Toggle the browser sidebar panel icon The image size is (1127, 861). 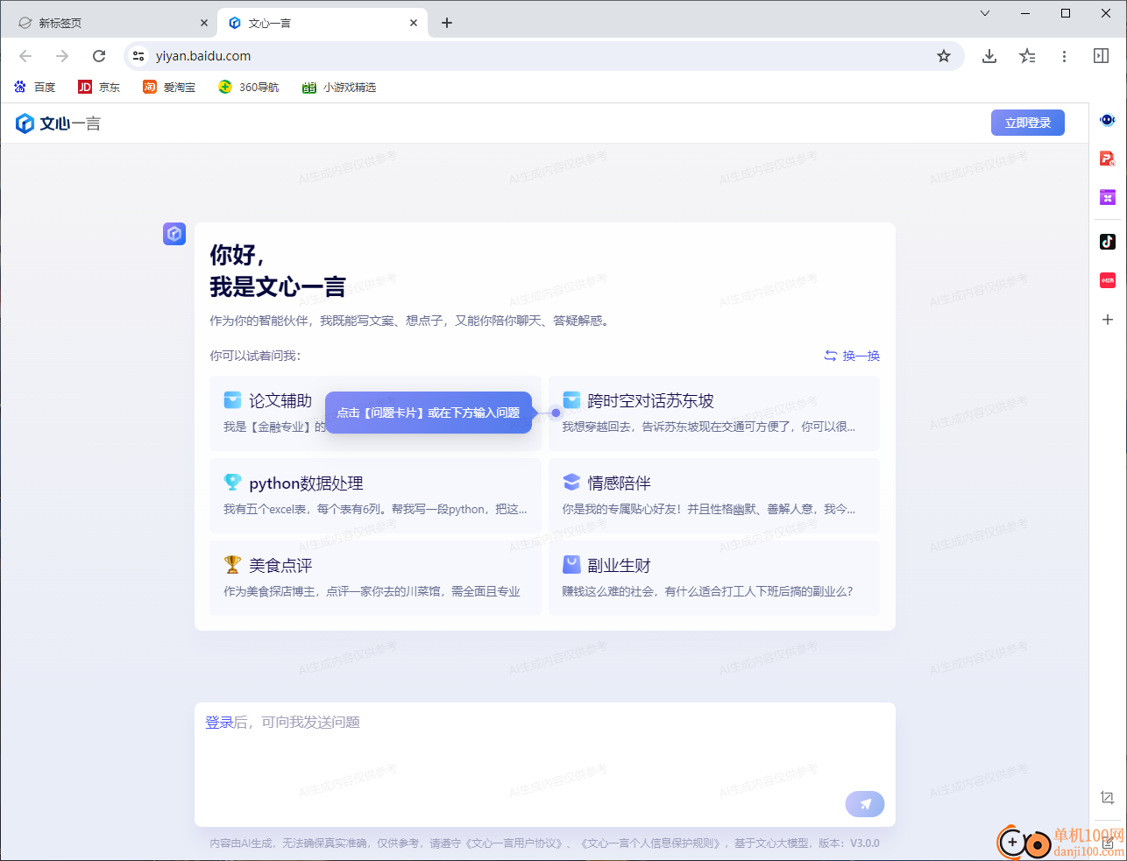[x=1102, y=56]
